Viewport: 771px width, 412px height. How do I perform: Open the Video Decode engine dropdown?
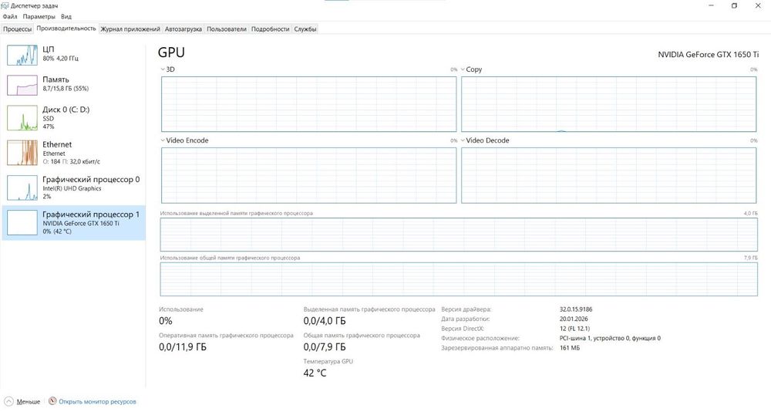[485, 140]
